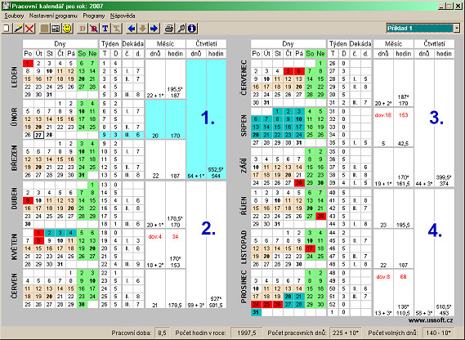Click the red X delete icon

click(29, 29)
